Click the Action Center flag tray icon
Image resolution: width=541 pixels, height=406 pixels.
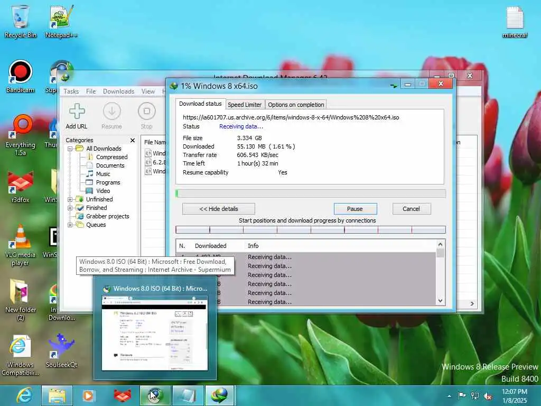461,395
